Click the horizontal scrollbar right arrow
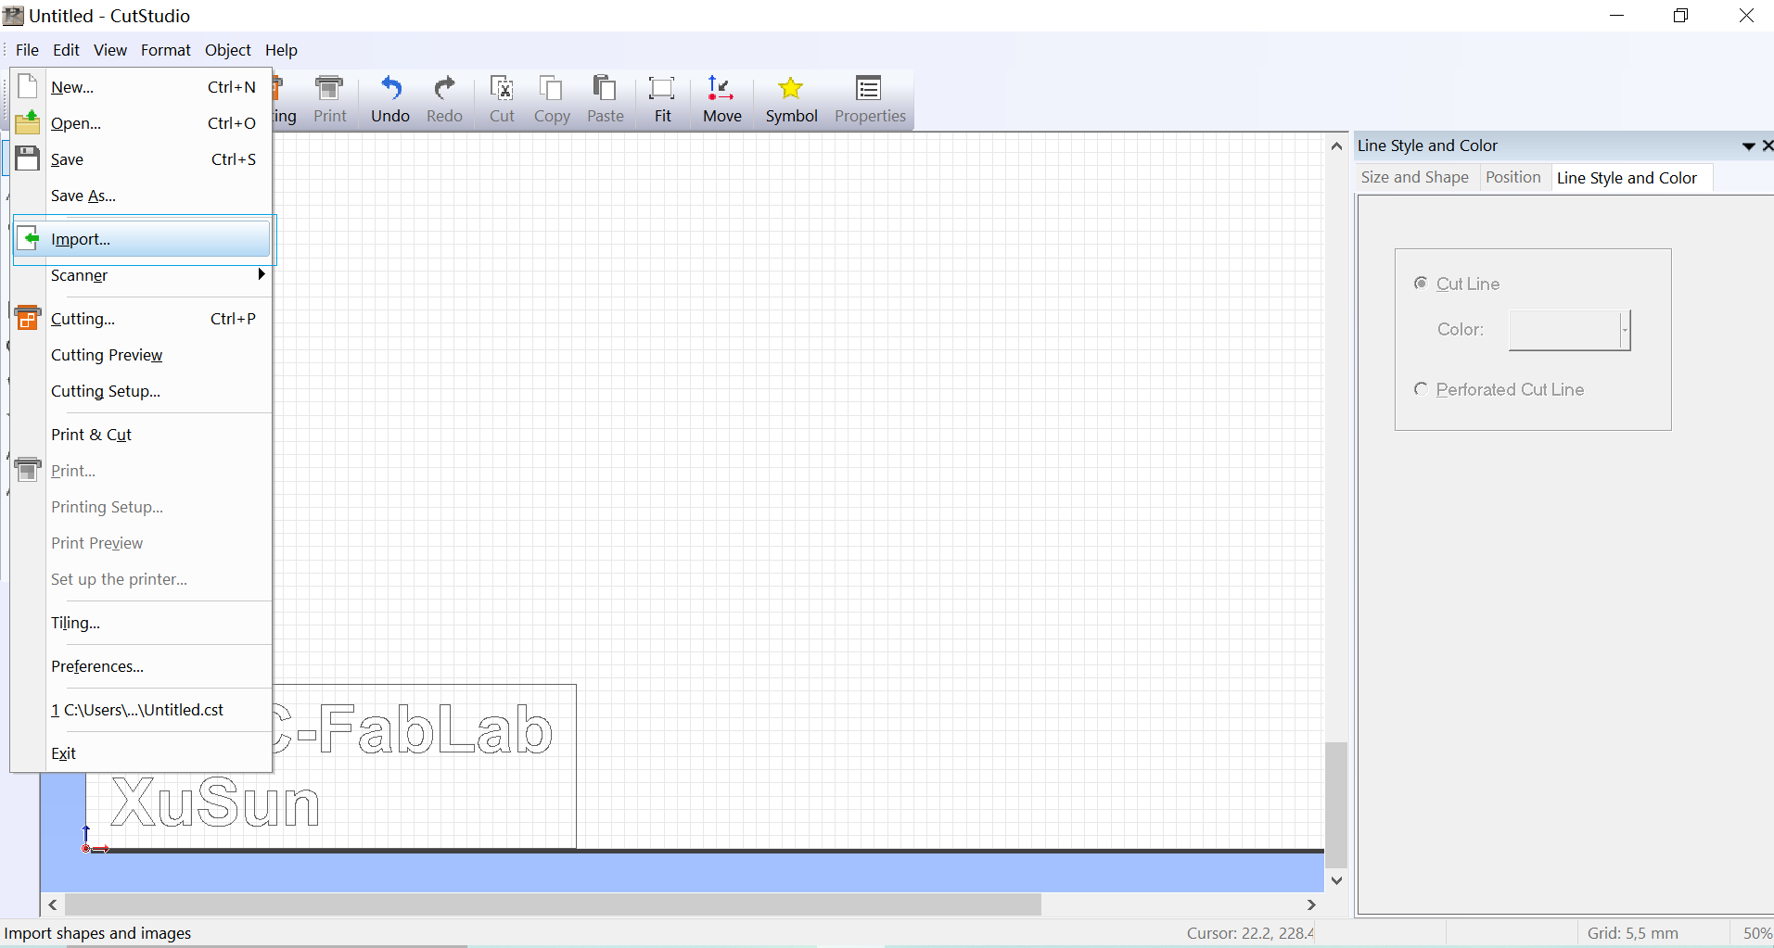Screen dimensions: 1774x948 [x=1311, y=904]
